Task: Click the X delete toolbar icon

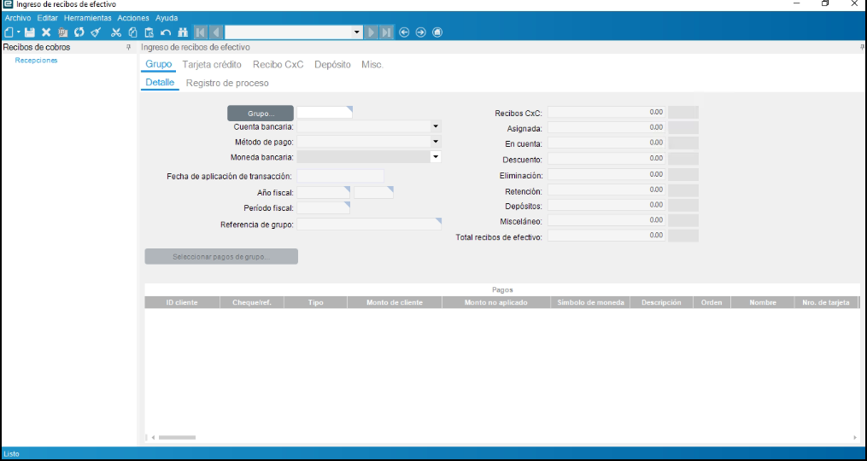Action: (46, 32)
